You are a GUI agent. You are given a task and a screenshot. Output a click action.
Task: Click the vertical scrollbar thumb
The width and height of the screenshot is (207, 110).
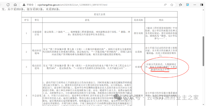point(204,51)
